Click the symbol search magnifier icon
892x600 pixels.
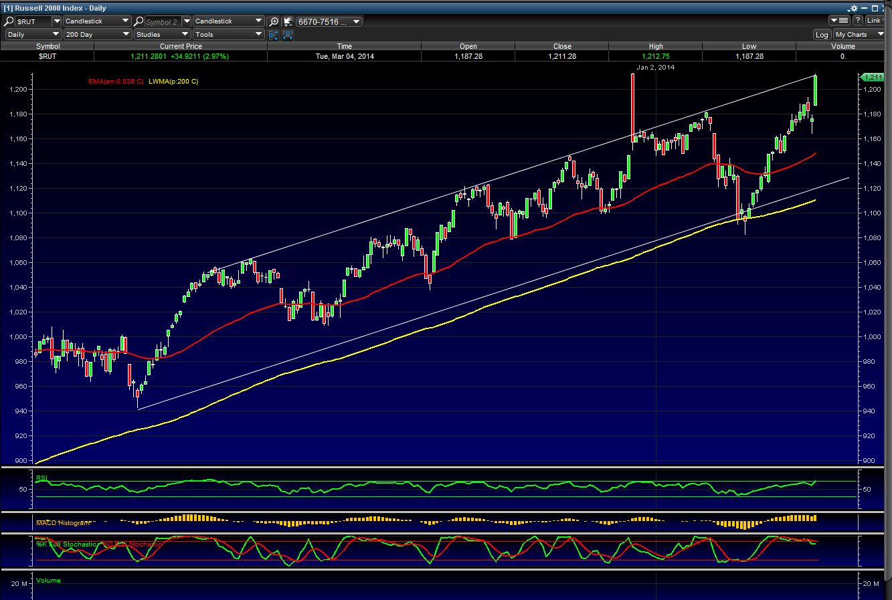coord(11,21)
